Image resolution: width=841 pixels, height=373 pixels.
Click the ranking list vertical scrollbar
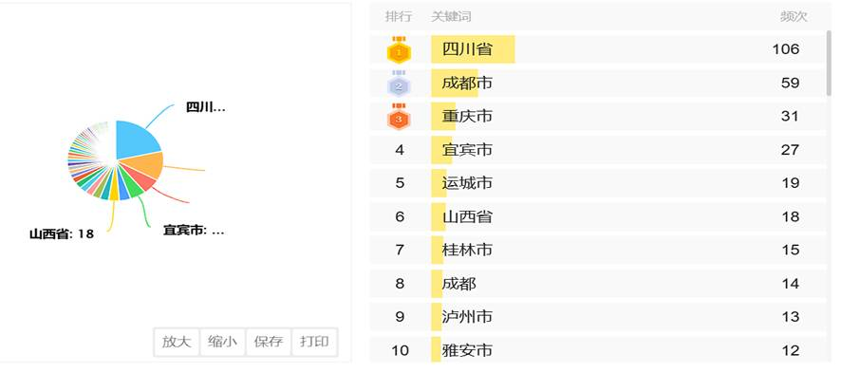[x=830, y=64]
